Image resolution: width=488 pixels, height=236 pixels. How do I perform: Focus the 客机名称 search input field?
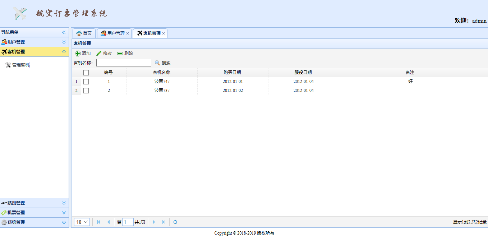click(x=124, y=63)
